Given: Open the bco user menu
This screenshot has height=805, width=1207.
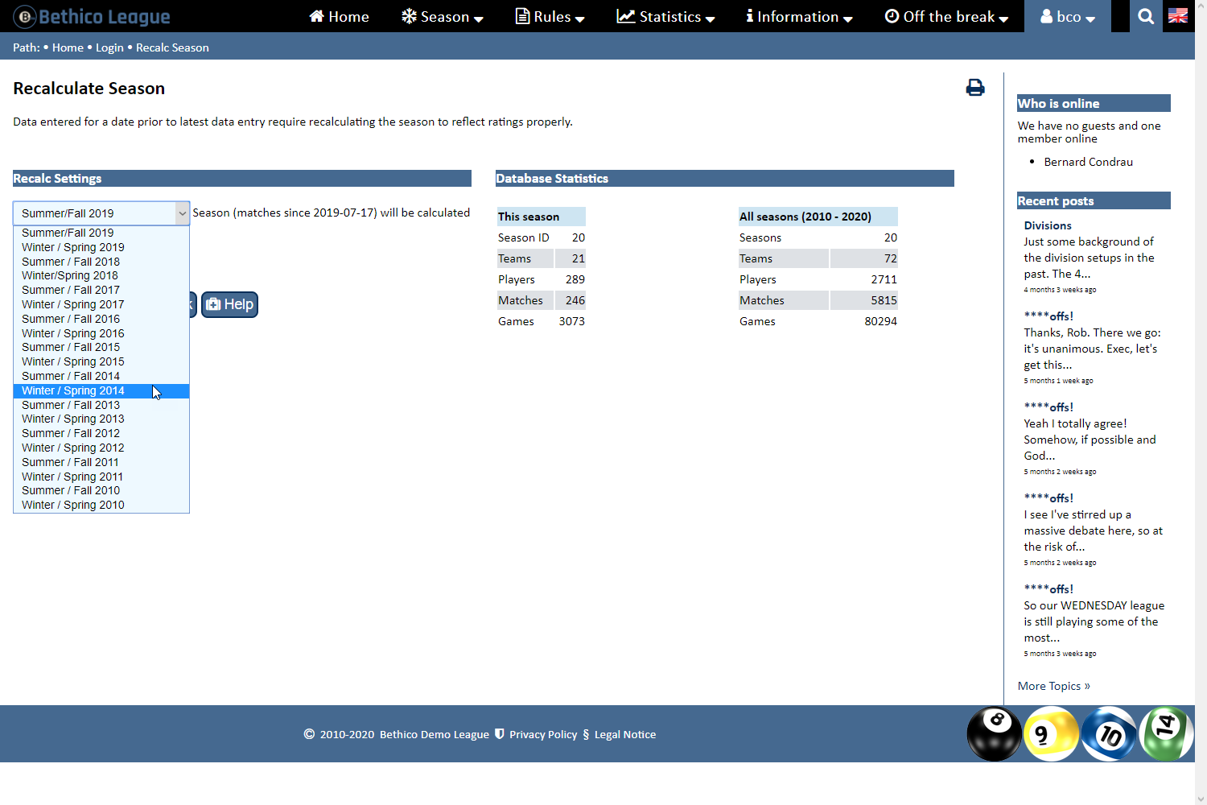Looking at the screenshot, I should (x=1067, y=16).
